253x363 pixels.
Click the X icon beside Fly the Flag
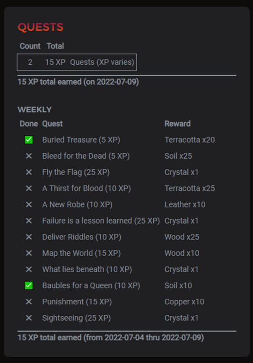point(29,172)
